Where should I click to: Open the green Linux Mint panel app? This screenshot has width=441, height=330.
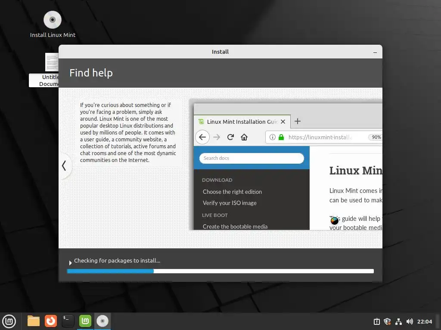coord(85,321)
